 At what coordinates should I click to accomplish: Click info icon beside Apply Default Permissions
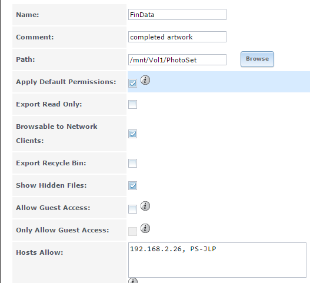pyautogui.click(x=145, y=80)
